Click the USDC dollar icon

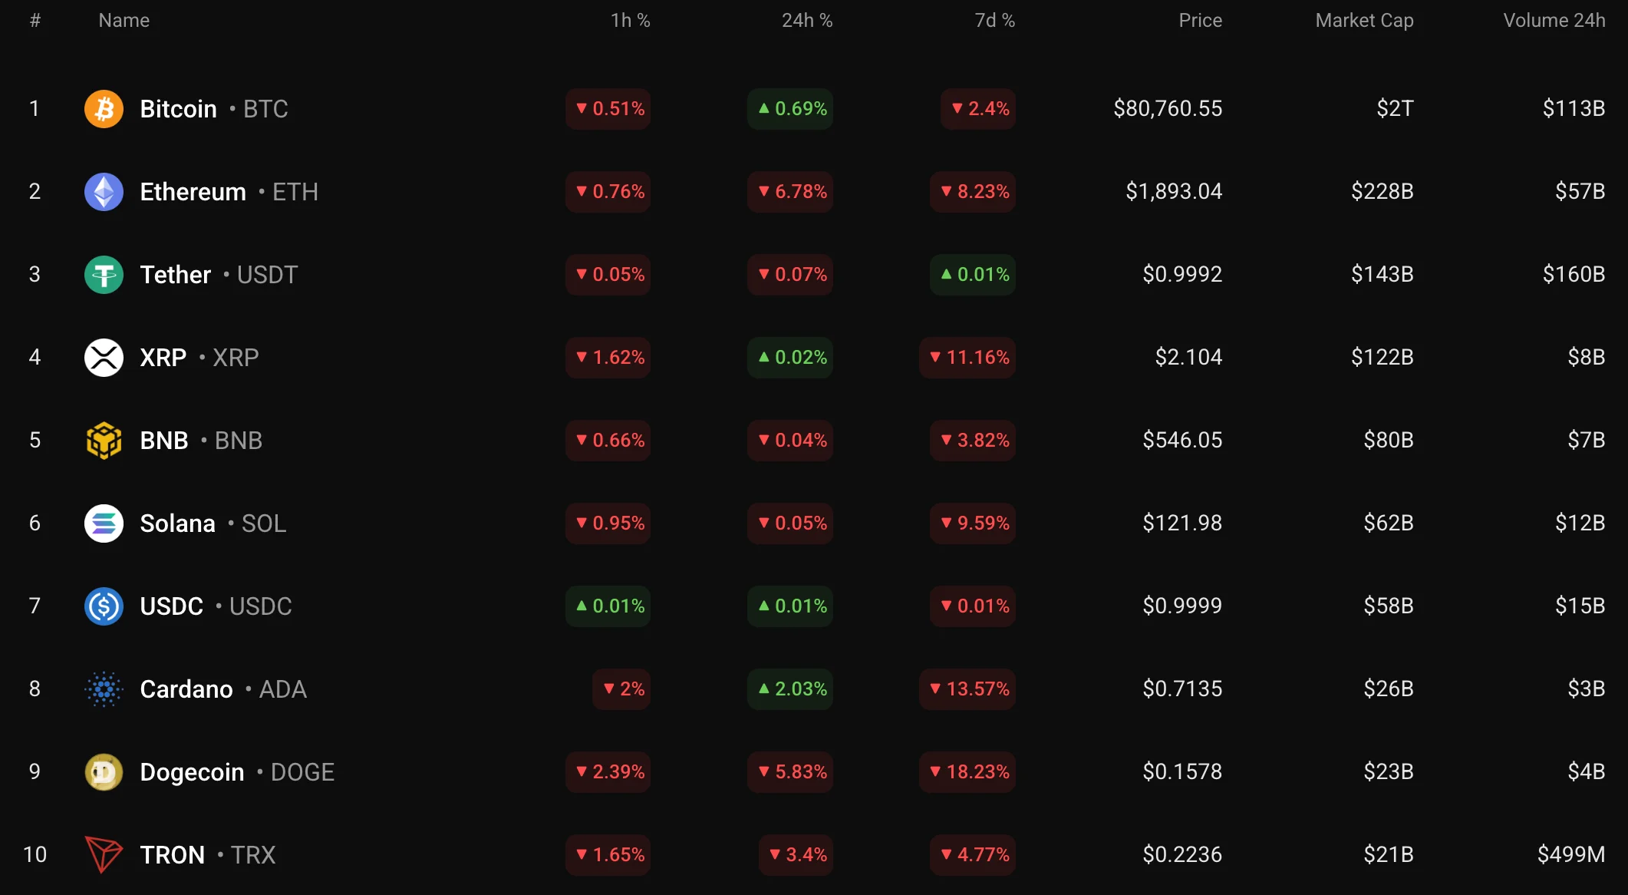(104, 606)
